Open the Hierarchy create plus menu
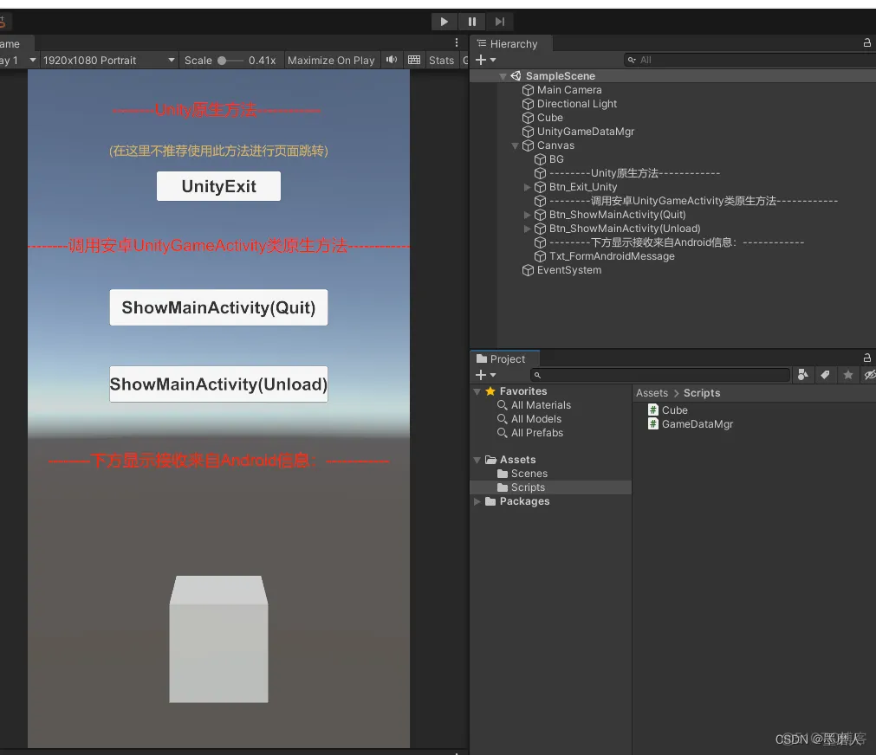This screenshot has width=876, height=755. tap(485, 60)
